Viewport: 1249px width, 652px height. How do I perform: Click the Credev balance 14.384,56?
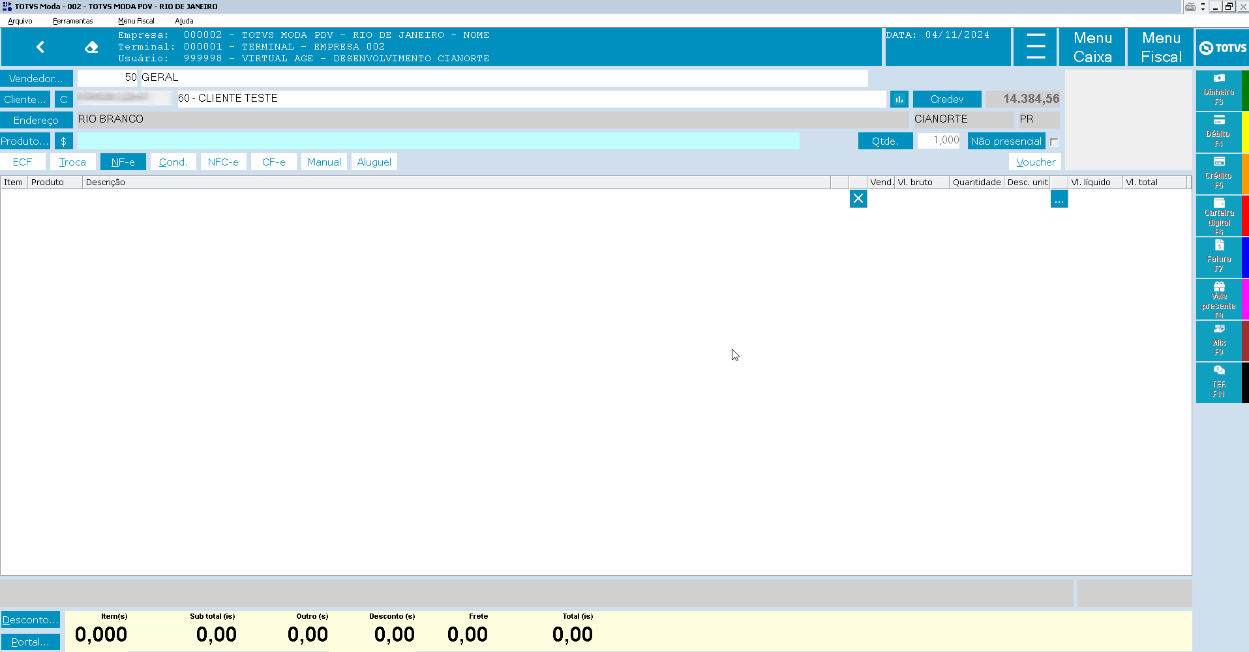(1023, 99)
